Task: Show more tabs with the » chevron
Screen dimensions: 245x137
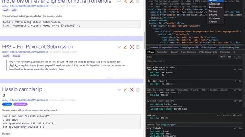Action: tap(235, 52)
